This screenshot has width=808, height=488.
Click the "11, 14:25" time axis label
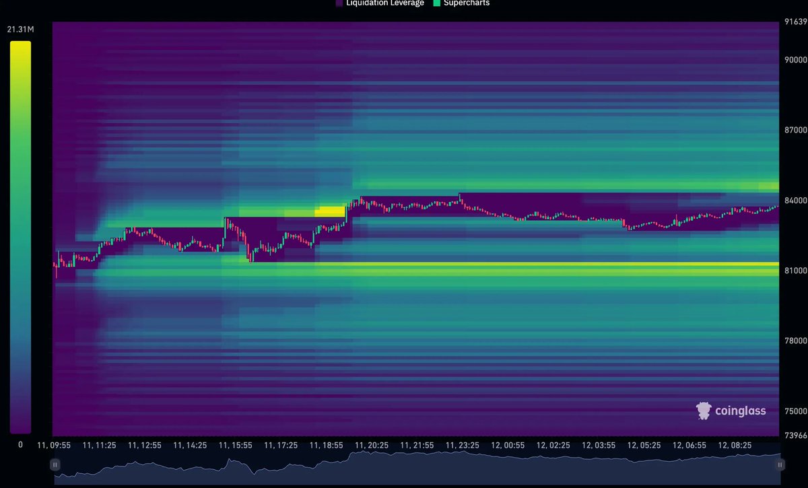point(190,445)
